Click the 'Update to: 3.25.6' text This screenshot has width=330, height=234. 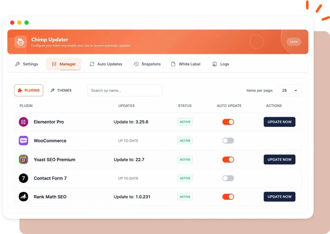[131, 122]
